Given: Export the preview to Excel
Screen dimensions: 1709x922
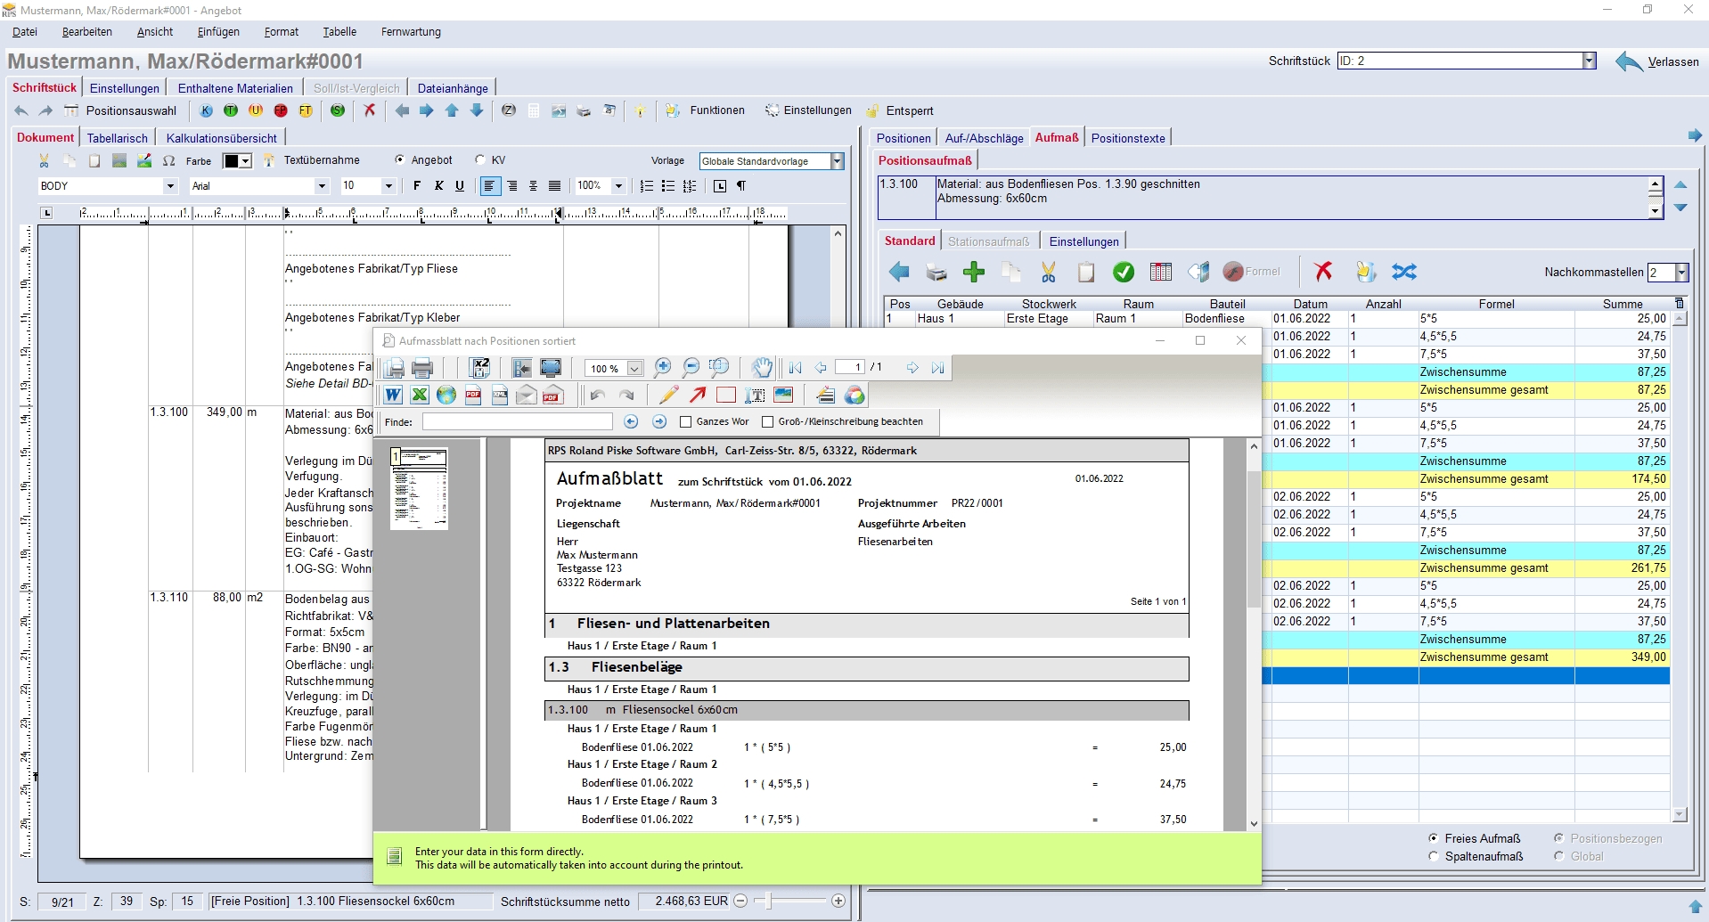Looking at the screenshot, I should click(x=420, y=396).
